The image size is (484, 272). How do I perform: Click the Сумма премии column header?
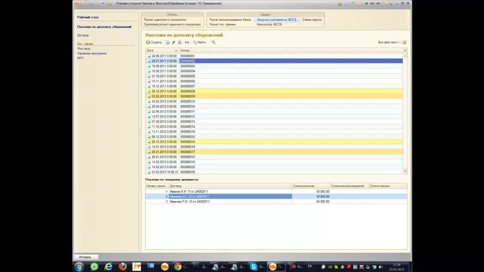(388, 186)
